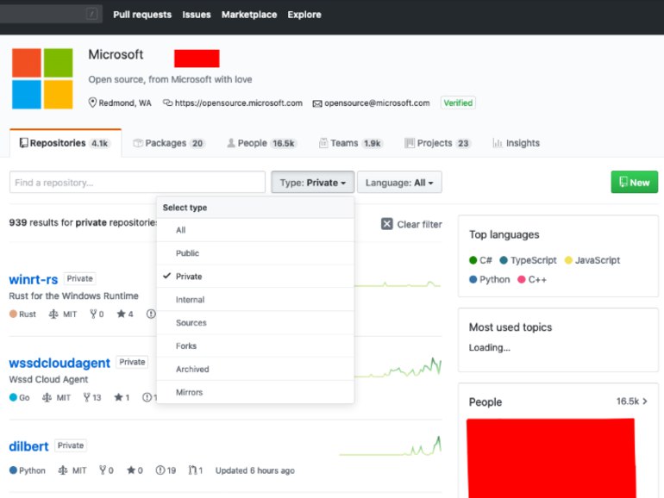Click the MIT license icon for dilbert
The height and width of the screenshot is (498, 664).
pos(63,470)
